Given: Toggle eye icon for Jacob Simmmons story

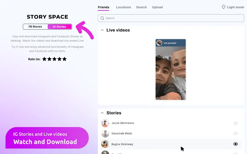Looking at the screenshot, I should coord(236,123).
